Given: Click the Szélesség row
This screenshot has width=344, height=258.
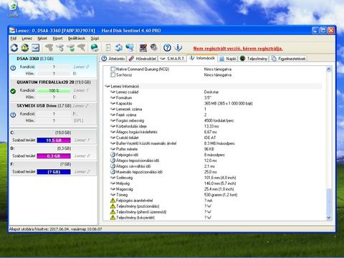Looking at the screenshot, I should coord(214,178).
